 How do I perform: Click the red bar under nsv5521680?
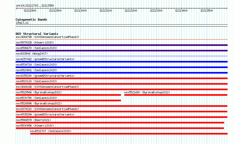tap(176, 95)
